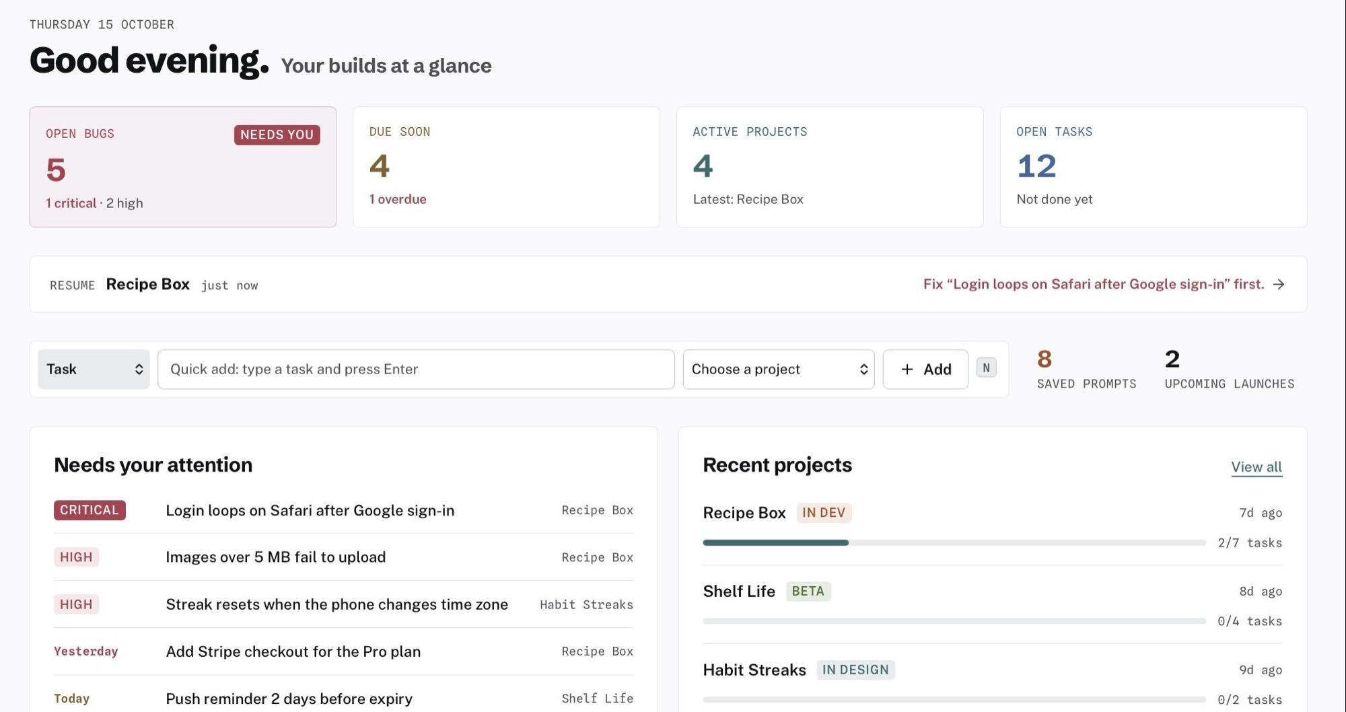This screenshot has width=1346, height=712.
Task: Open the Due Soon summary card
Action: point(506,167)
